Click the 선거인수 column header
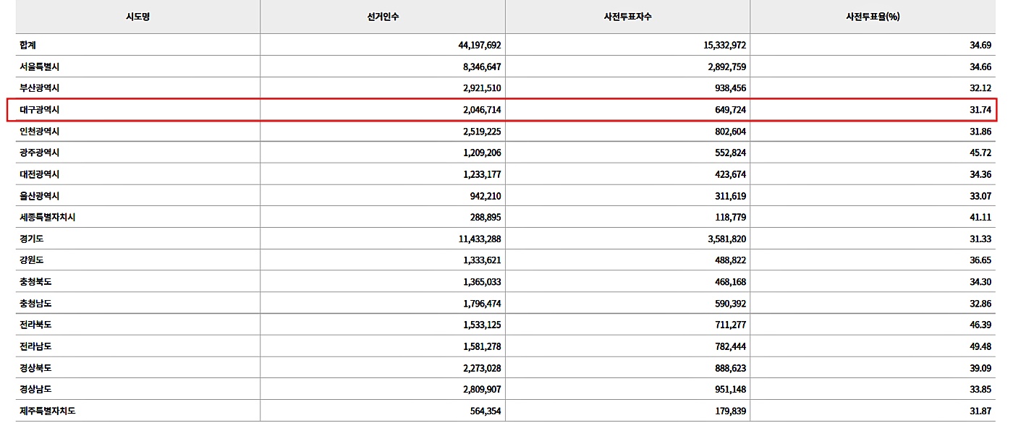Viewport: 1013px width, 436px height. [383, 17]
